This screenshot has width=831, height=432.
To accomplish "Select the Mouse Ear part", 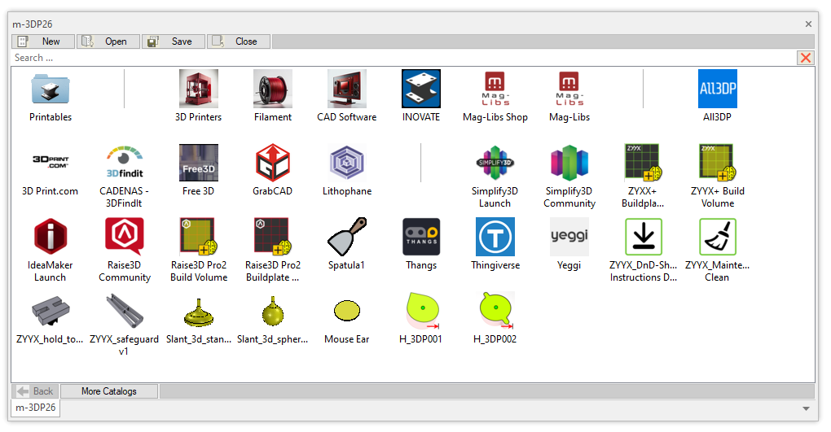I will [346, 311].
